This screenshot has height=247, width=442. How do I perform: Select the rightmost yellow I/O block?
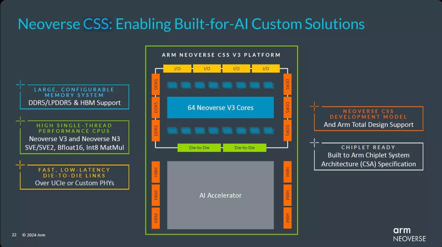pos(266,68)
